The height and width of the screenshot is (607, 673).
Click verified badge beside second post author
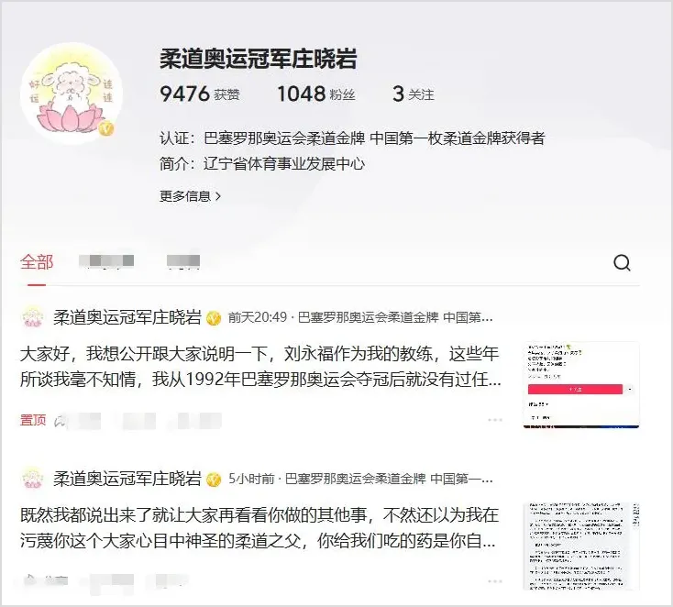214,479
